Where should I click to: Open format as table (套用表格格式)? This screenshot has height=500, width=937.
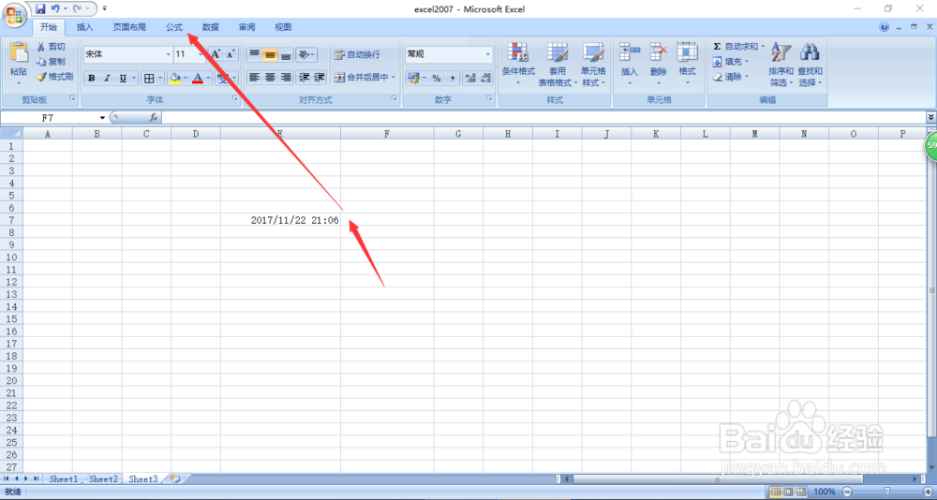(x=558, y=65)
